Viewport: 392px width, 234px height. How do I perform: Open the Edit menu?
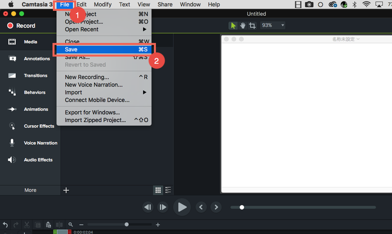point(81,4)
